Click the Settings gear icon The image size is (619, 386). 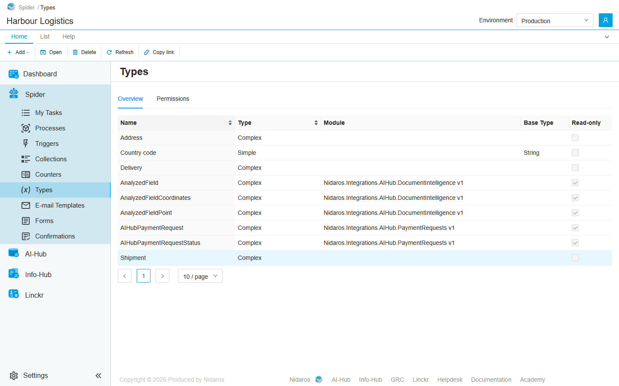14,376
